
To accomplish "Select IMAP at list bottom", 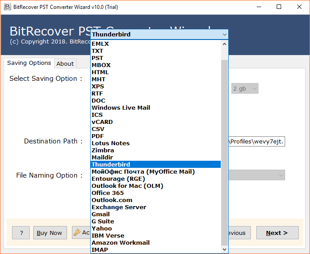I will [x=155, y=250].
